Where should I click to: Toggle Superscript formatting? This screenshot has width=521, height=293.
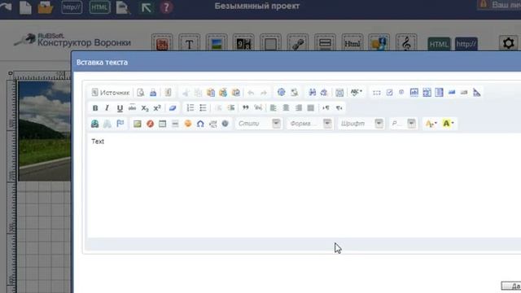coord(157,108)
